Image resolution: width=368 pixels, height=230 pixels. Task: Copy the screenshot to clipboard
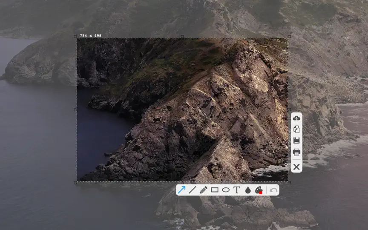point(296,129)
